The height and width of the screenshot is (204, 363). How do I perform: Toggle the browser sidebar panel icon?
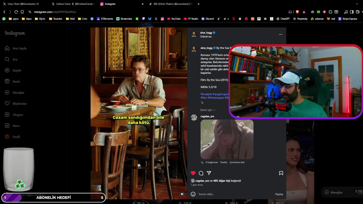coord(352,12)
